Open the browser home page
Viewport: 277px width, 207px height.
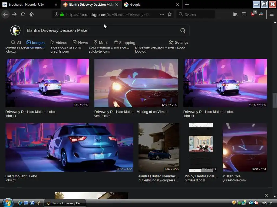click(x=32, y=15)
